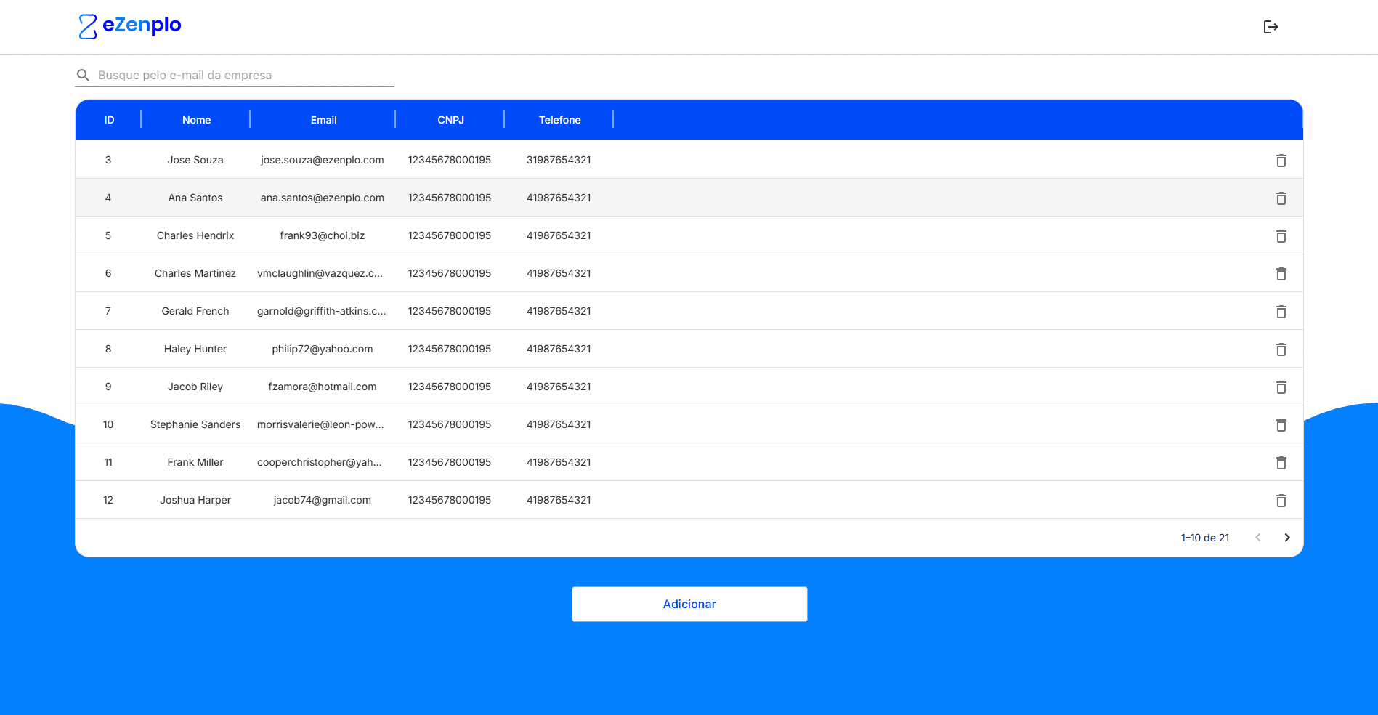Select the name cell Ana Santos

[195, 198]
